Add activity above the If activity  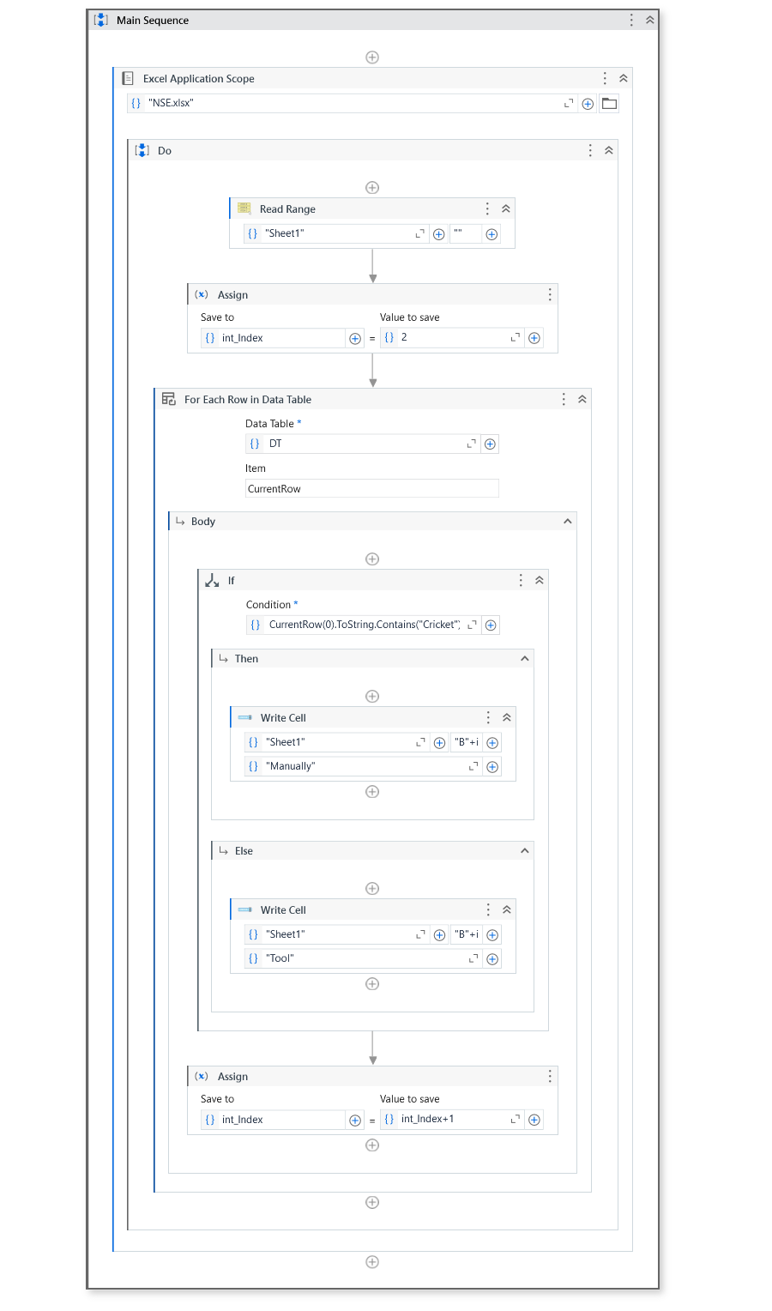(372, 559)
